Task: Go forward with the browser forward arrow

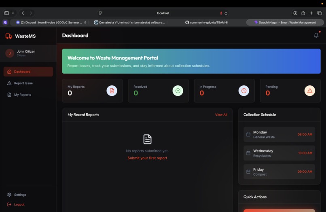Action: click(31, 13)
